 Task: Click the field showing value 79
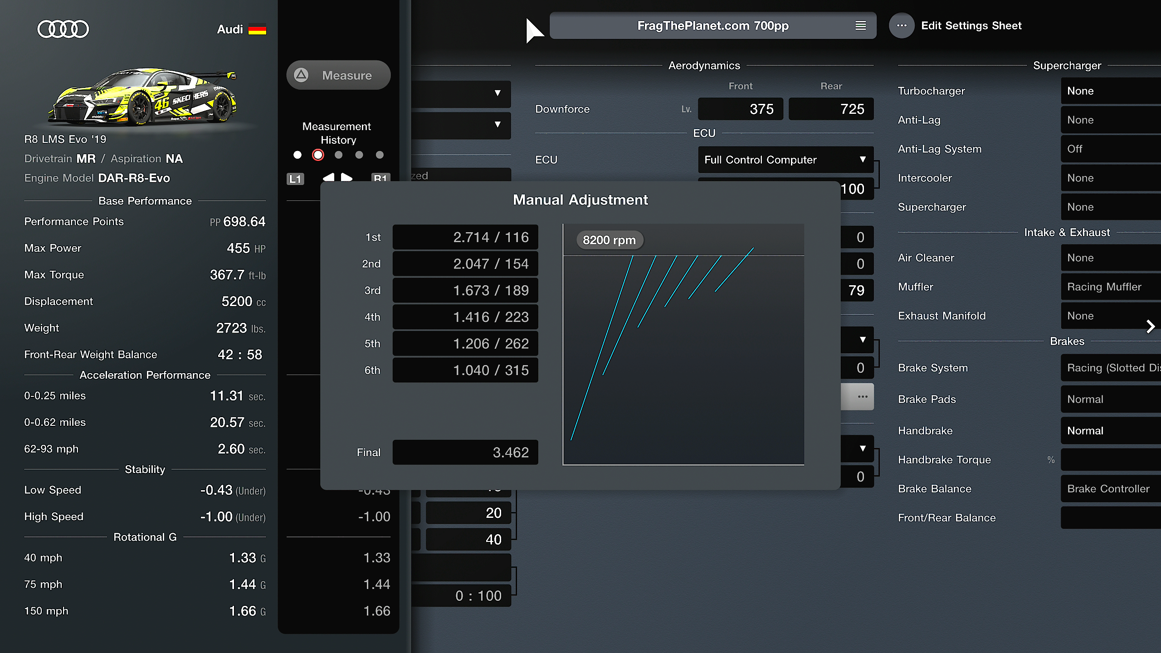tap(857, 290)
